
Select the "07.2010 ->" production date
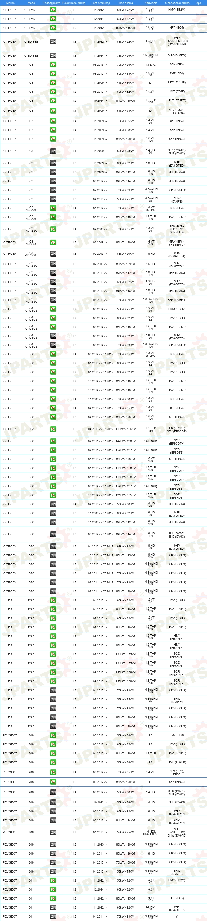coord(100,282)
